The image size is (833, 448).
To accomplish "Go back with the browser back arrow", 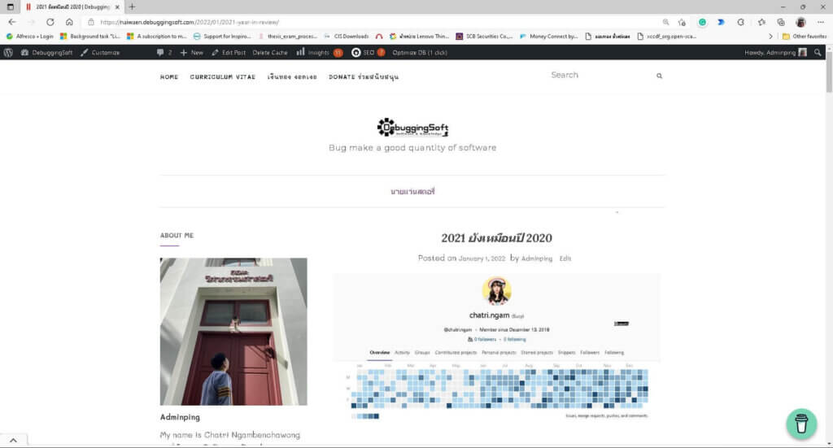I will (x=12, y=22).
